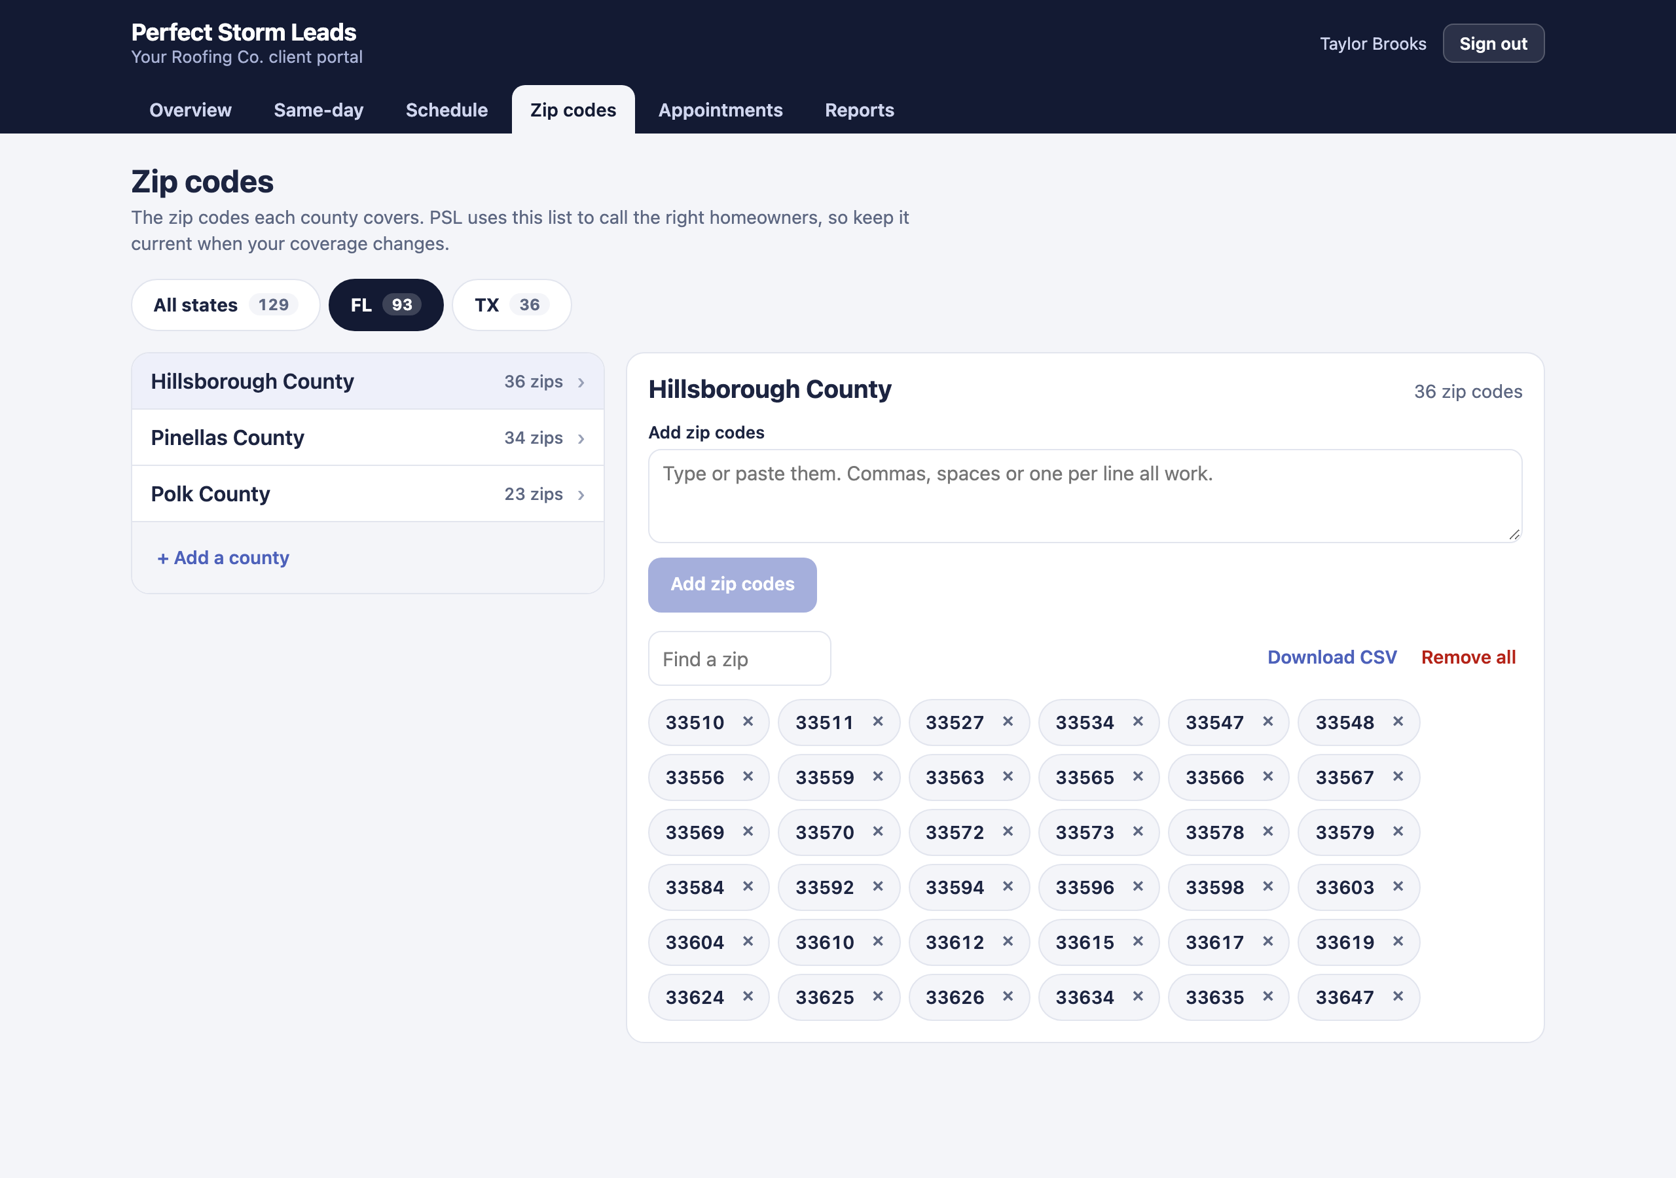This screenshot has width=1676, height=1178.
Task: Click × next to zip 33578
Action: pyautogui.click(x=1267, y=832)
